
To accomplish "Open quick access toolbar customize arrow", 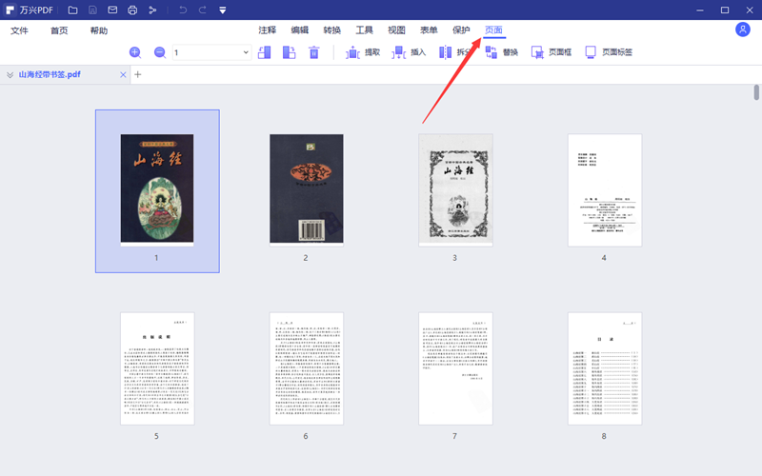I will pos(222,10).
